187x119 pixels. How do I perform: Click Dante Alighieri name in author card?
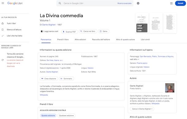[x=136, y=86]
